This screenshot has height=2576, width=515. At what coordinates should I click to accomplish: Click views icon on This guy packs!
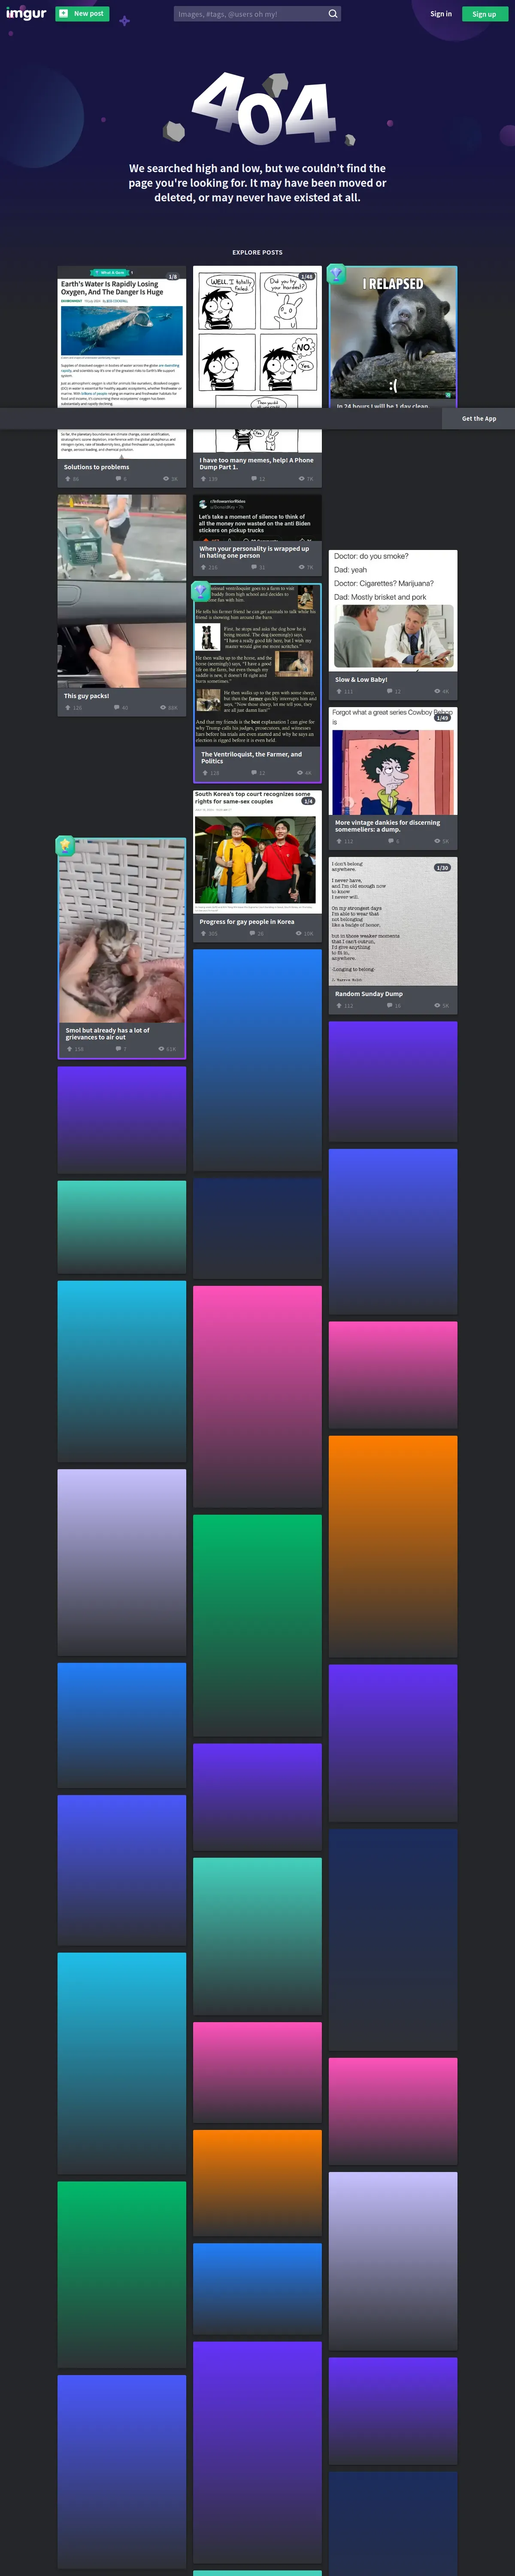tap(164, 708)
